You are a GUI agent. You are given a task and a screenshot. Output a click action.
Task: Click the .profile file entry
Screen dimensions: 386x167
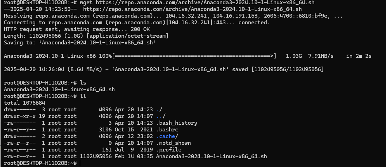click(169, 149)
